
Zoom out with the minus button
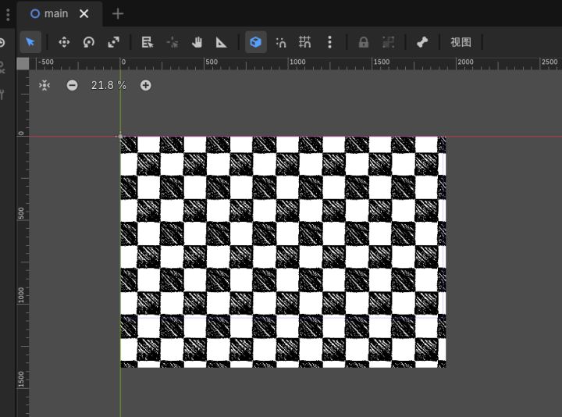[x=72, y=85]
